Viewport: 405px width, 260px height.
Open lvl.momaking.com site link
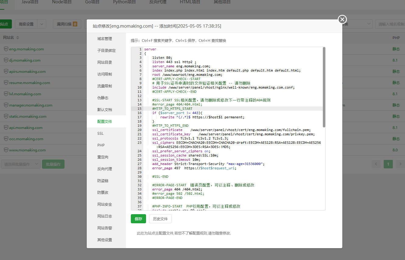25,94
